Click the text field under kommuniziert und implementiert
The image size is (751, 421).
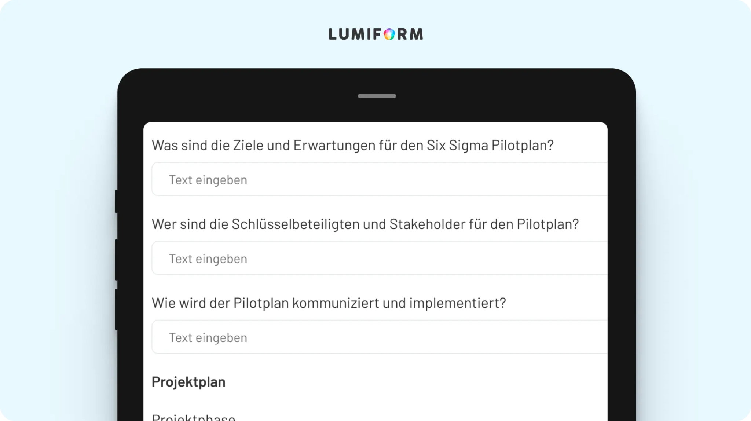[380, 337]
